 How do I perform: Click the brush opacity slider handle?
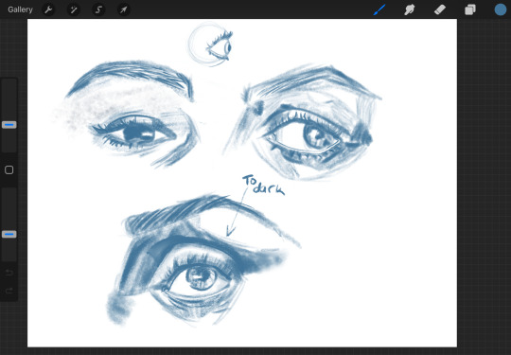click(x=9, y=234)
